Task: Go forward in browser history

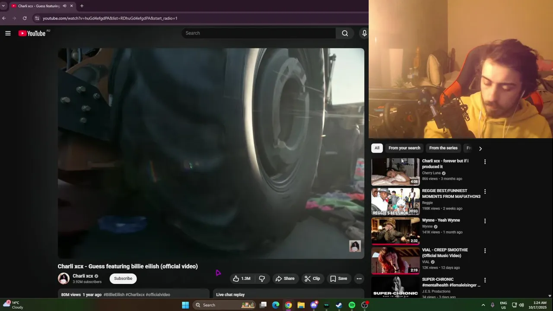Action: (x=14, y=18)
